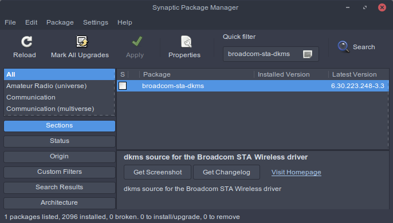Sort by the Package column header
Viewport: 393px width, 223px height.
(x=196, y=74)
